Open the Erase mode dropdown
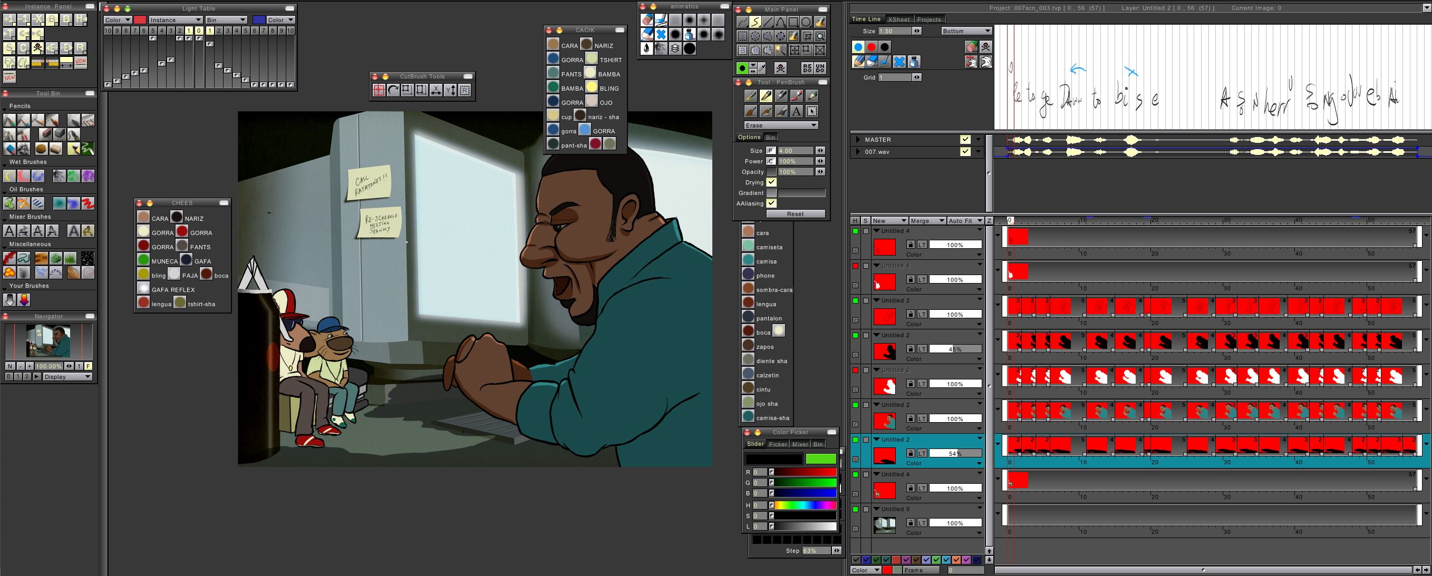 point(780,125)
